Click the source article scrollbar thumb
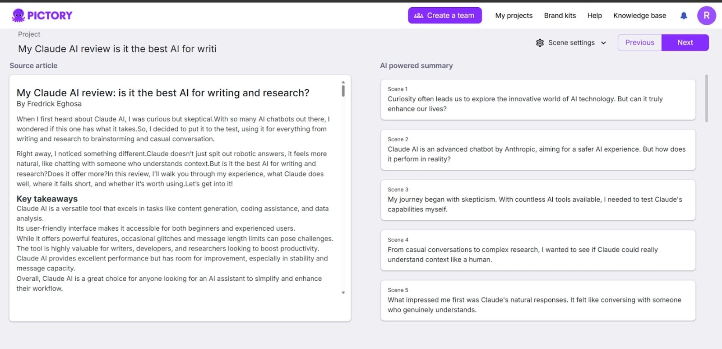This screenshot has height=349, width=722. (343, 91)
